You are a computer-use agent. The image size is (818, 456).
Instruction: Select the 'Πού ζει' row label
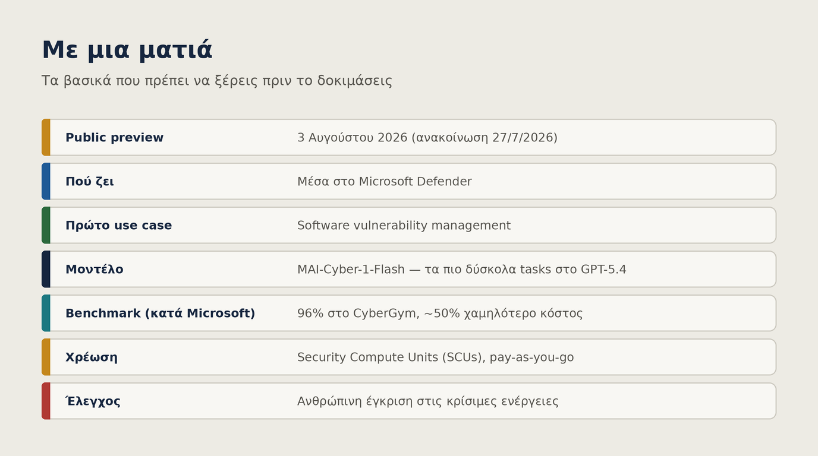coord(90,182)
